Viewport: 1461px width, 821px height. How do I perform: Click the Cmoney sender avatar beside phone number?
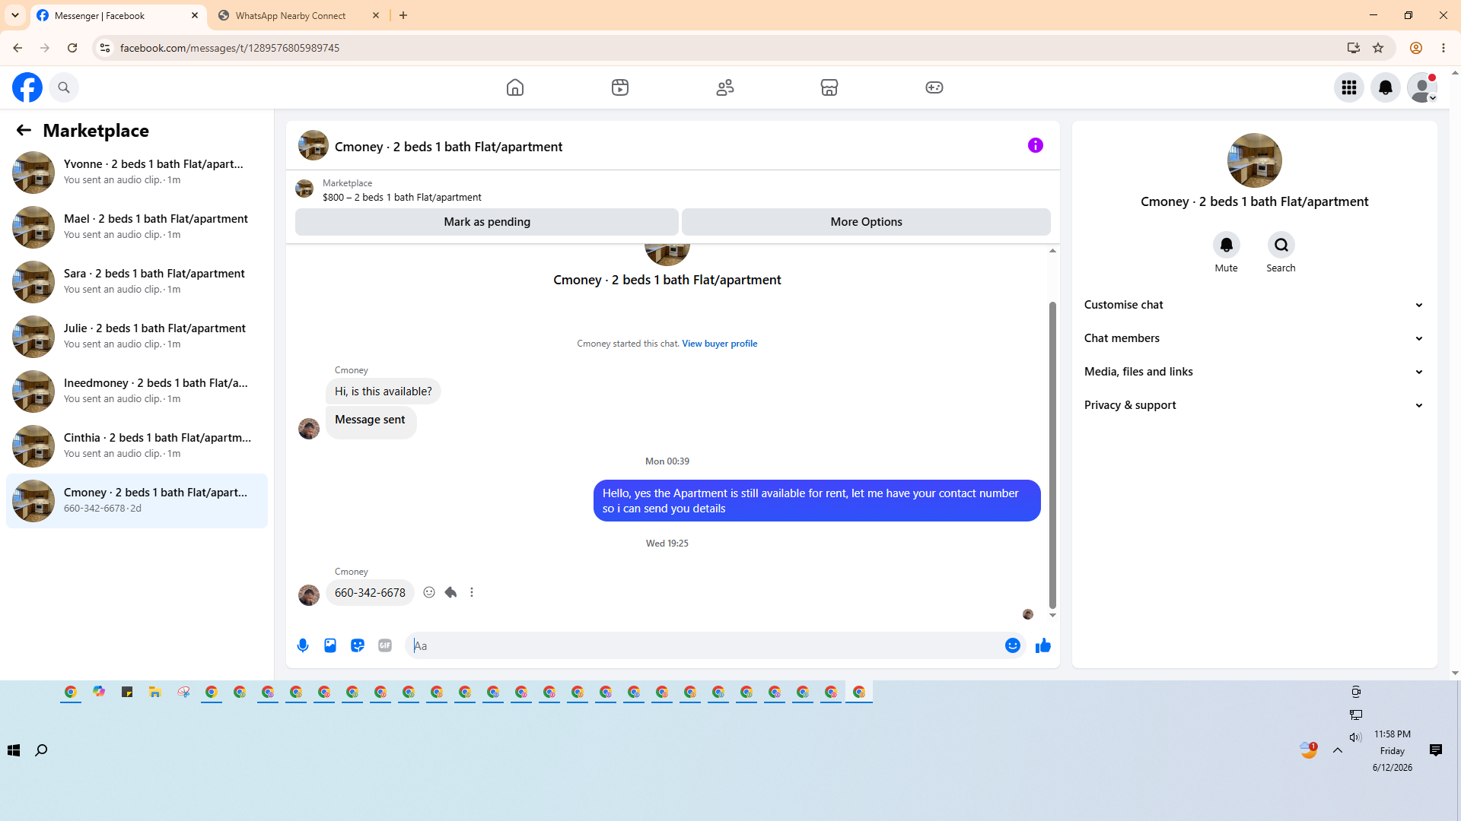click(x=309, y=594)
